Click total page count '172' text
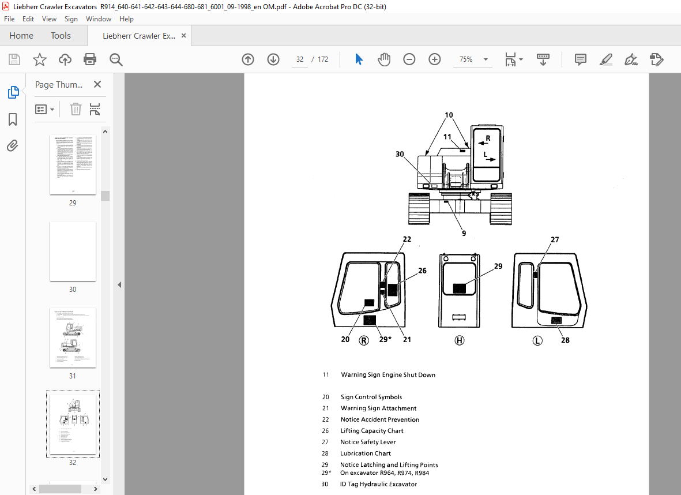Viewport: 681px width, 495px height. (x=323, y=59)
